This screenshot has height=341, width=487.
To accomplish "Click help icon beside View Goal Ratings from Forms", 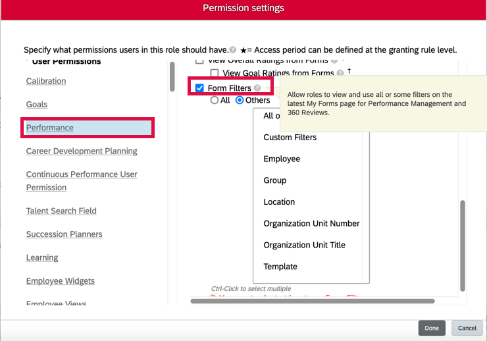I will tap(340, 73).
